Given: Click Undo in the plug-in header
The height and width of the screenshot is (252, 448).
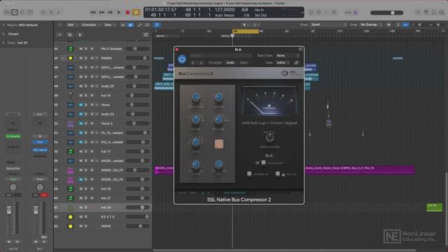Looking at the screenshot, I should click(x=230, y=63).
